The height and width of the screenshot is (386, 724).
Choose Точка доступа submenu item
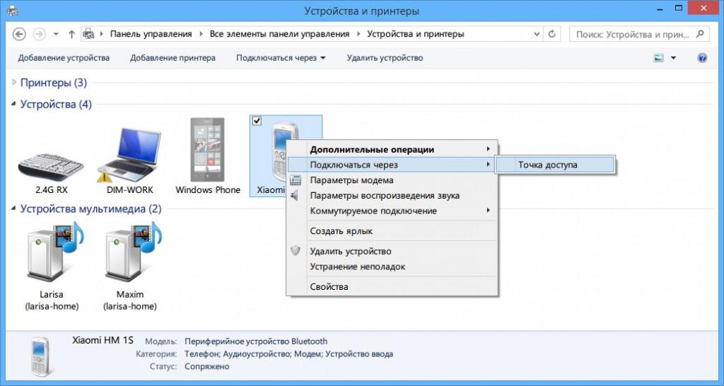(554, 165)
